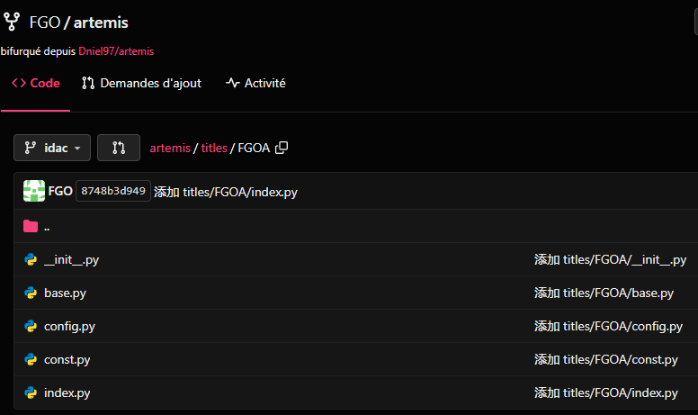Open the commit message for const.py
This screenshot has height=415, width=698.
[605, 359]
